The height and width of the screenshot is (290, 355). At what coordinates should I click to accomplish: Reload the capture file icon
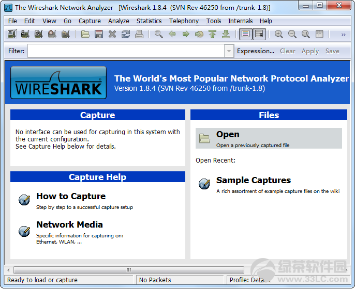tap(126, 34)
